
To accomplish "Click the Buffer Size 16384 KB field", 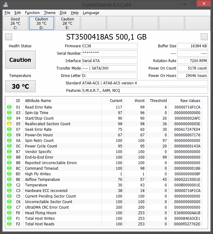I will (193, 46).
